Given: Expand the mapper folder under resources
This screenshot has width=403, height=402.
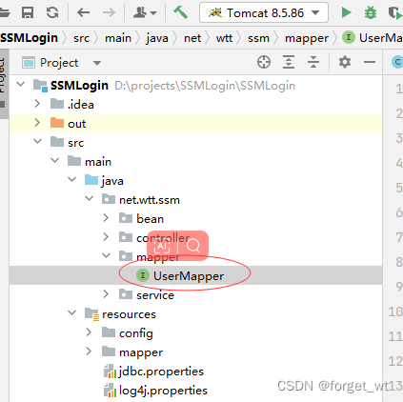Looking at the screenshot, I should [89, 352].
